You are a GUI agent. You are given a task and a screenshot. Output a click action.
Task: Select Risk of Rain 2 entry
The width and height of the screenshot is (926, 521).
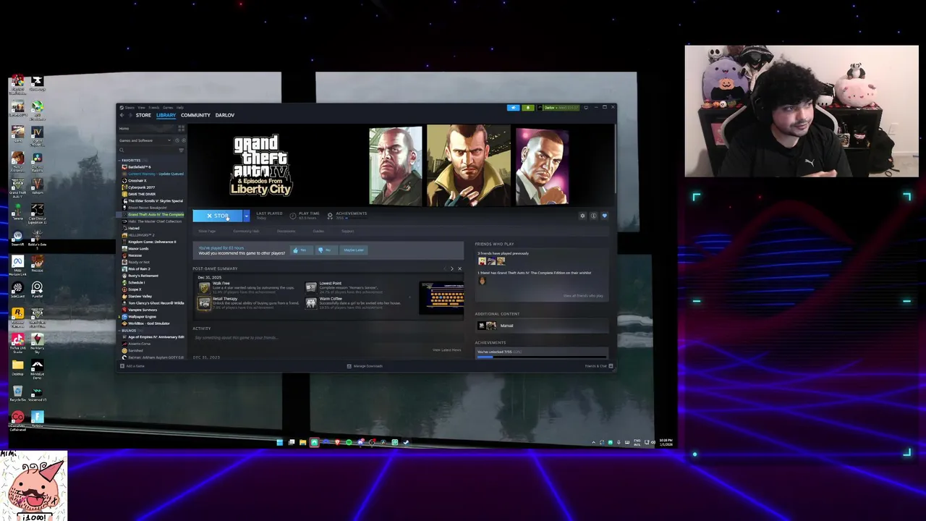139,269
